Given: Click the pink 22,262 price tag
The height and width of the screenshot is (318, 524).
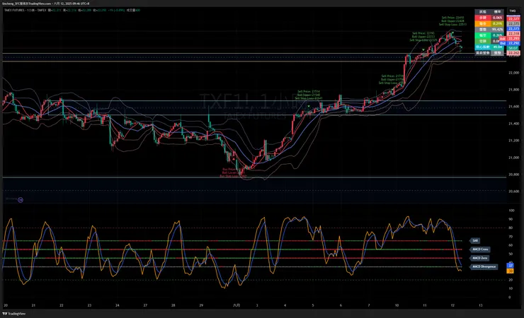Looking at the screenshot, I should (x=513, y=53).
